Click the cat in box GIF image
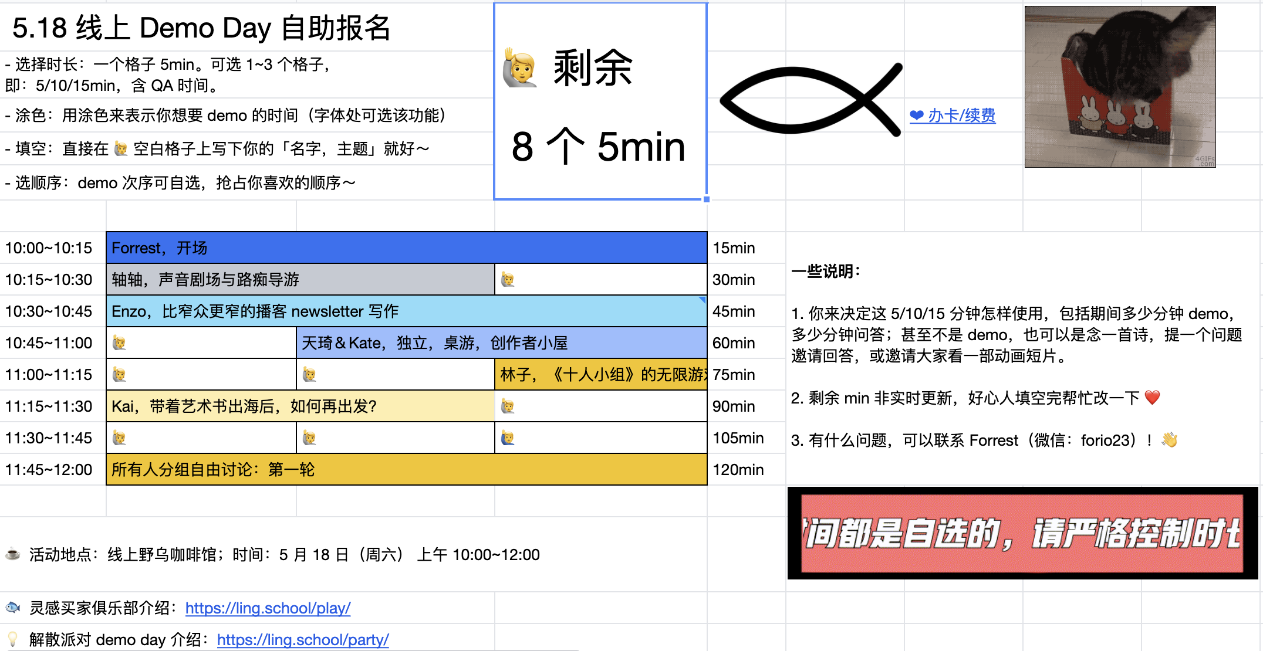 point(1120,87)
